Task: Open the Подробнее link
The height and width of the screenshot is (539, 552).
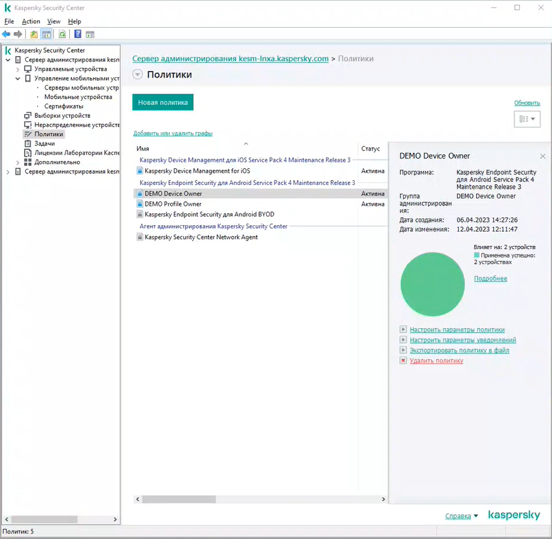Action: point(490,279)
